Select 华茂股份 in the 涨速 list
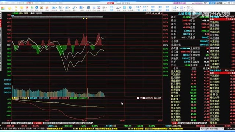This screenshot has height=132, width=235. tap(176, 74)
